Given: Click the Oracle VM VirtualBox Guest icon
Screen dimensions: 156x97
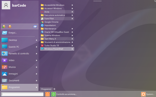Looking at the screenshot, I should (42, 32).
